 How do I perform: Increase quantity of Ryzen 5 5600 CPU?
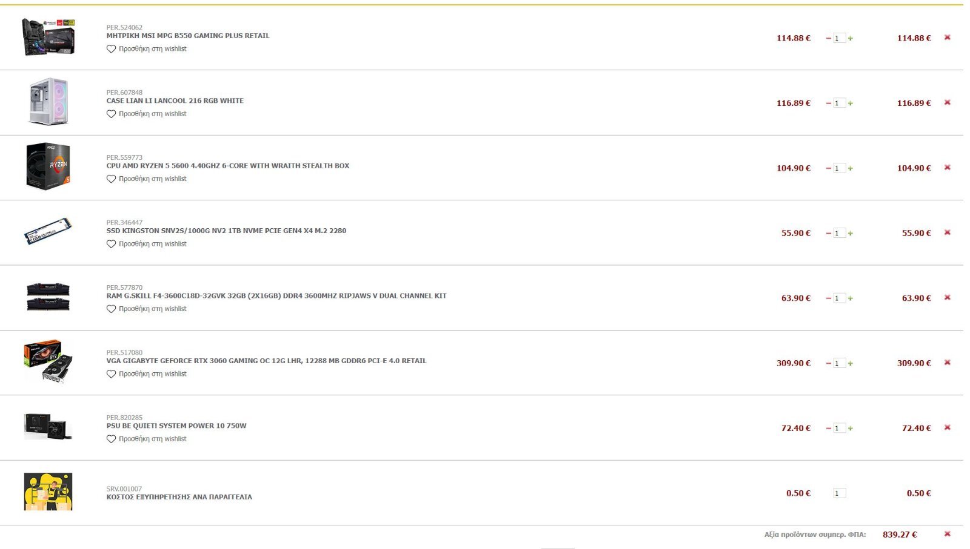(x=851, y=168)
